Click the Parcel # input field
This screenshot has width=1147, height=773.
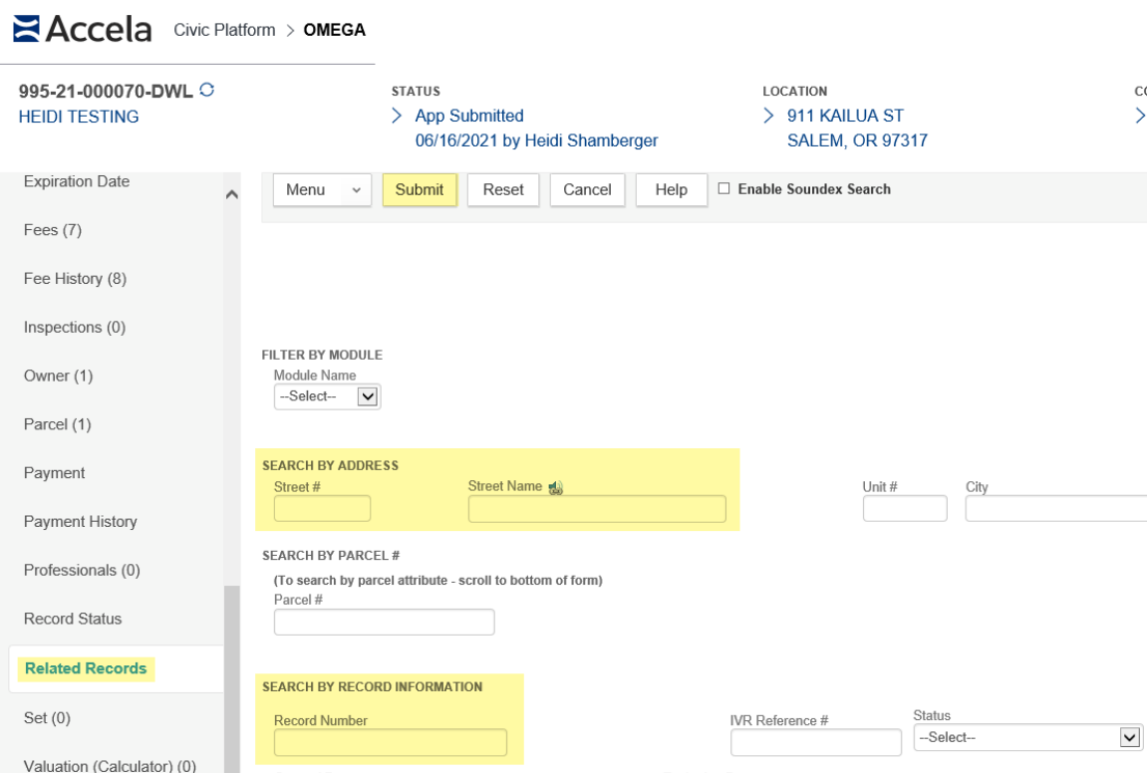coord(384,623)
